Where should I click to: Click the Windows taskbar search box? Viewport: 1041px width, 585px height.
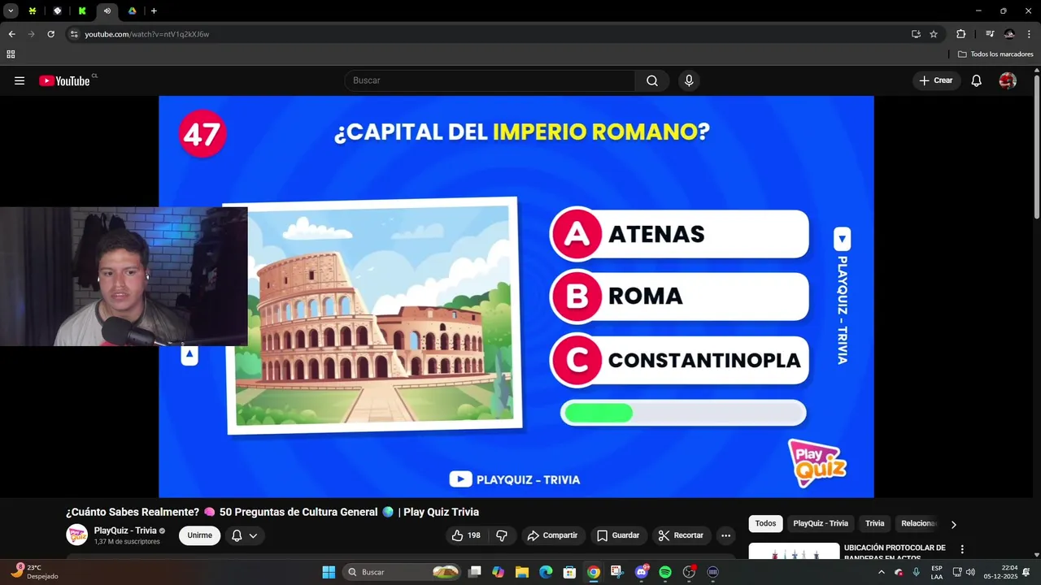point(403,572)
